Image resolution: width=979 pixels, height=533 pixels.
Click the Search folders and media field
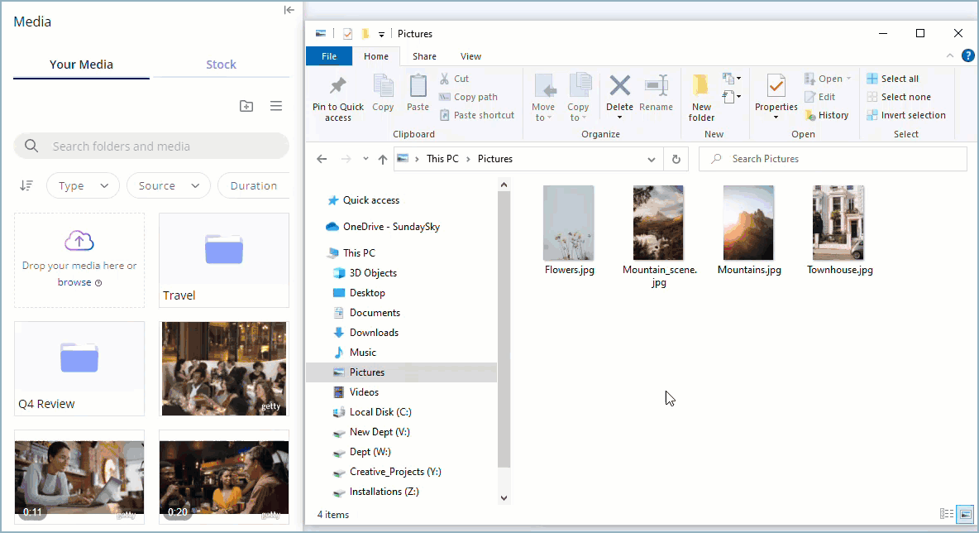(151, 146)
